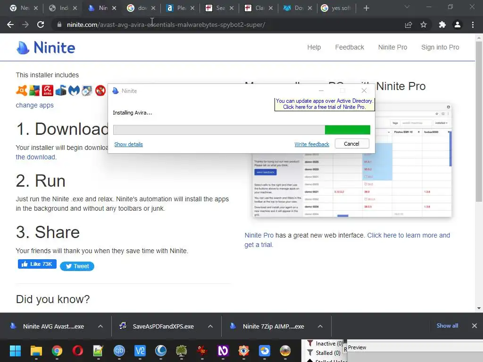Click Write feedback in Ninite installer

[x=312, y=144]
